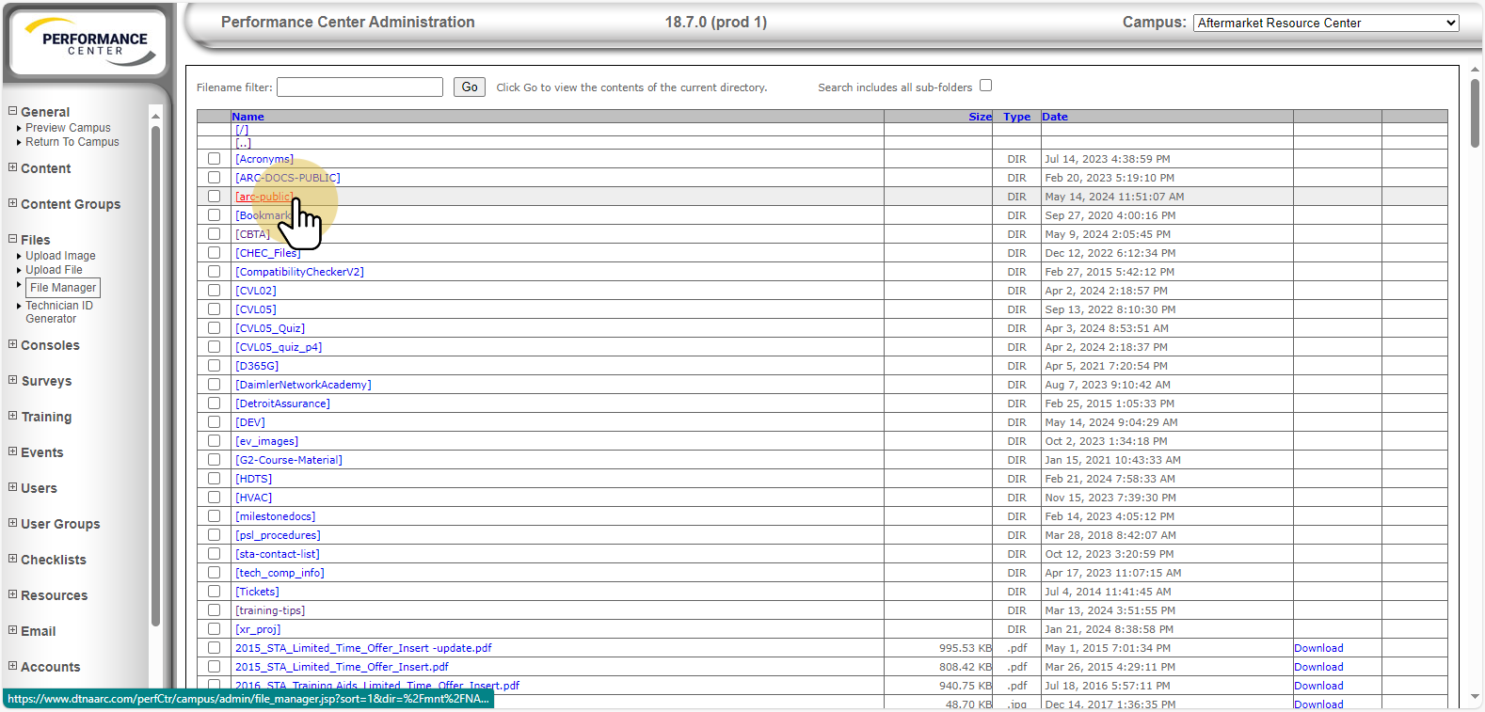Tick checkbox for arc-public folder
The width and height of the screenshot is (1485, 712).
click(214, 197)
